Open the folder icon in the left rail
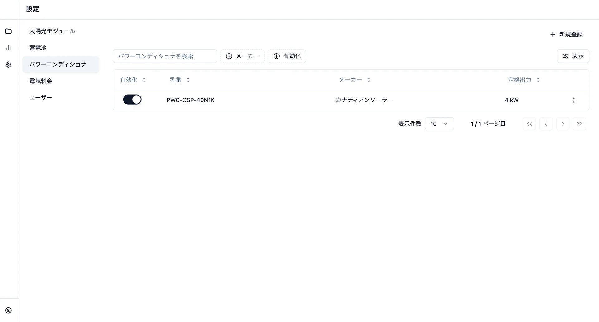This screenshot has width=599, height=322. pyautogui.click(x=8, y=31)
